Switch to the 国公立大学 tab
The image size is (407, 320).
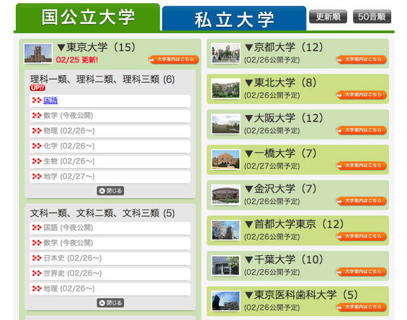88,18
